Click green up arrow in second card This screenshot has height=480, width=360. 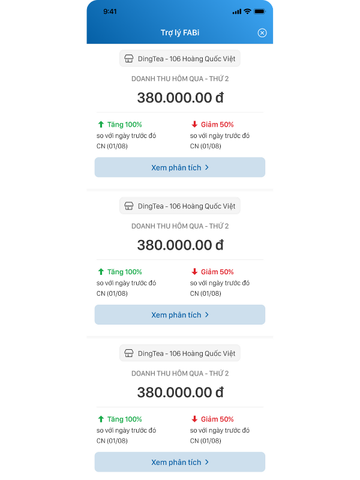(x=101, y=272)
